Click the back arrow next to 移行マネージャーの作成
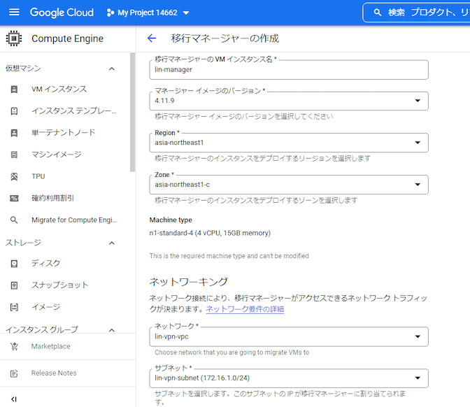This screenshot has width=470, height=407. [x=152, y=38]
